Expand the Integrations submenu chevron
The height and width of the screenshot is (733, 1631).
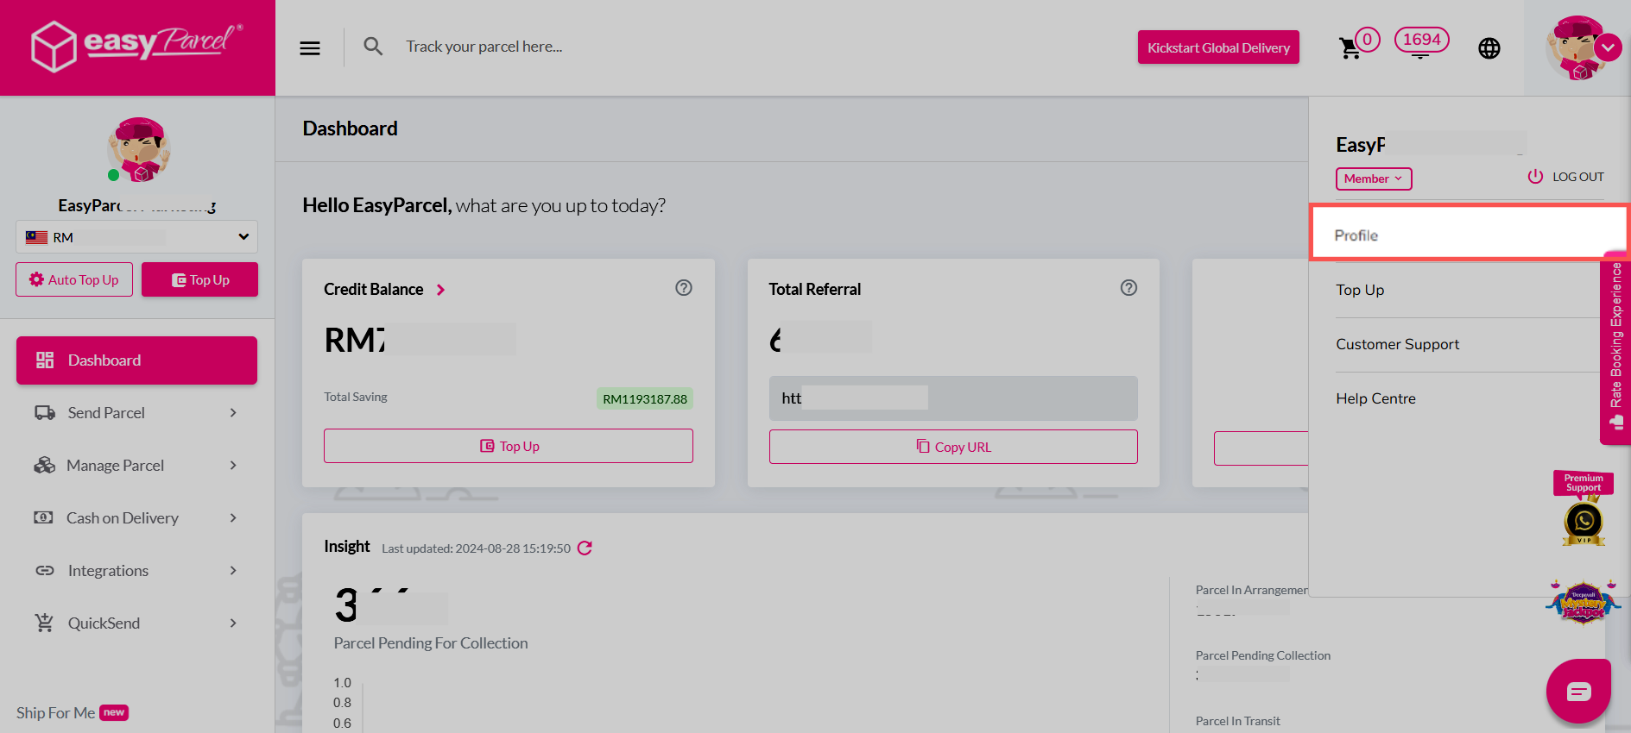tap(233, 571)
